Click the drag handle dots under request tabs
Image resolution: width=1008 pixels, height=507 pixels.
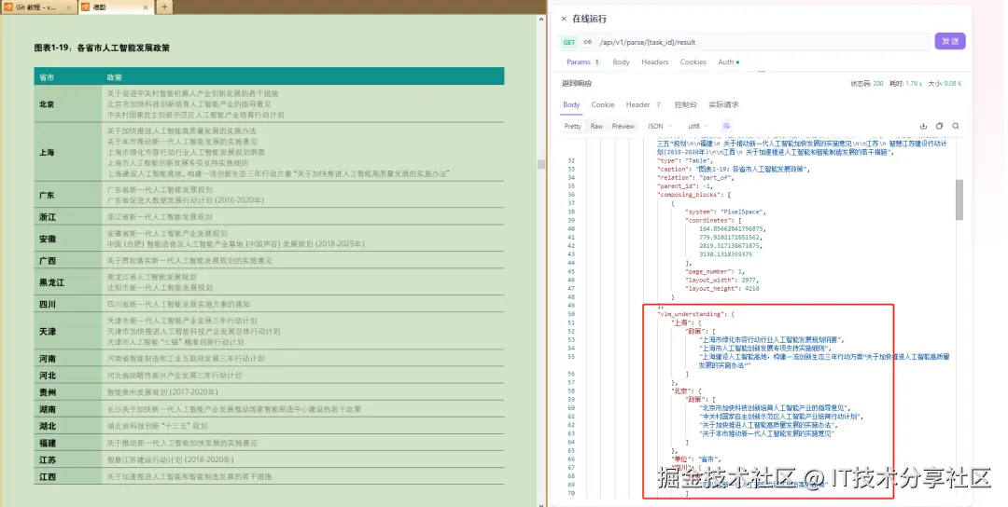[762, 71]
